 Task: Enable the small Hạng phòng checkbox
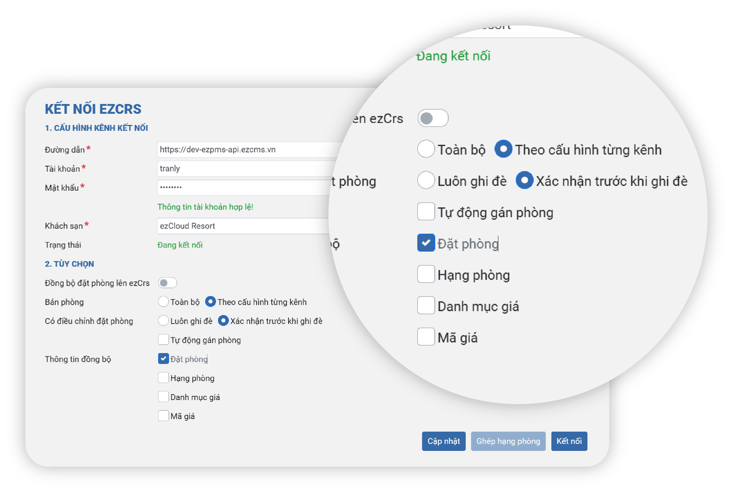coord(163,377)
